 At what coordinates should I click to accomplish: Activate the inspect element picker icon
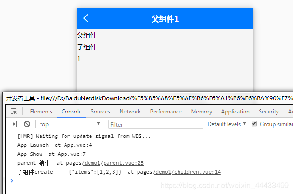point(14,112)
